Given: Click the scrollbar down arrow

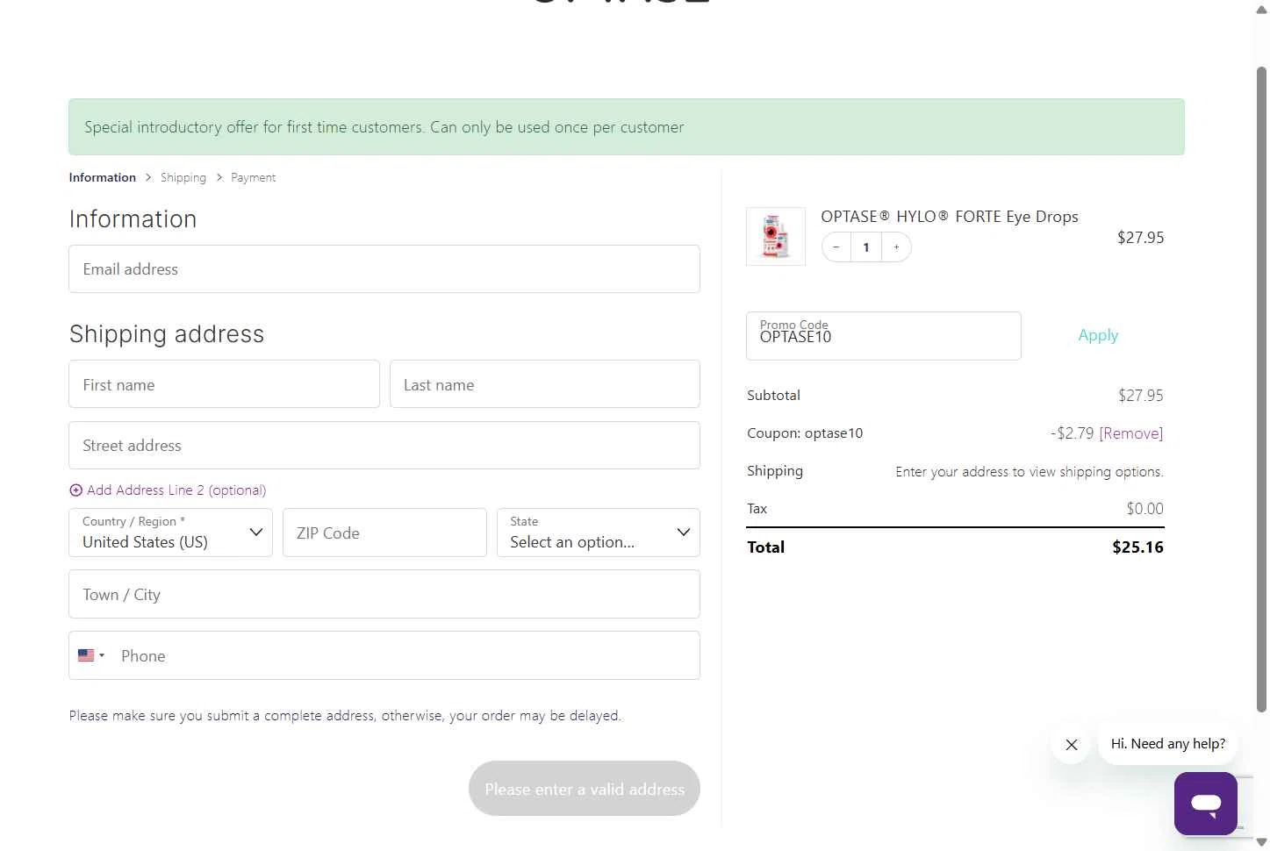Looking at the screenshot, I should (1261, 842).
